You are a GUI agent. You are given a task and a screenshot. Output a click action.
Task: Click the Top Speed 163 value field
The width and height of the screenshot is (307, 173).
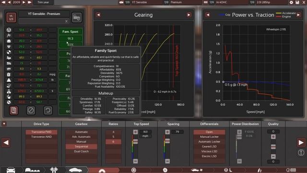[x=145, y=132]
